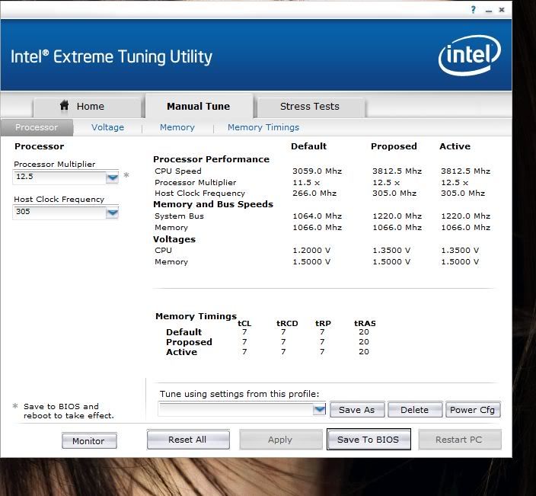Viewport: 536px width, 496px height.
Task: Click the asterisk beside Processor Multiplier
Action: (x=126, y=175)
